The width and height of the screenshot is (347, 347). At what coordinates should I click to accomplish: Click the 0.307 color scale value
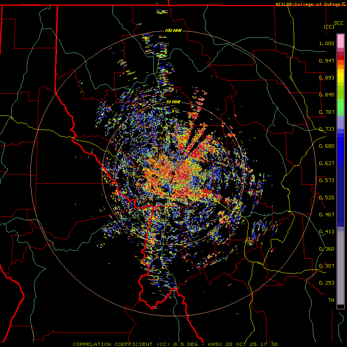click(x=327, y=266)
